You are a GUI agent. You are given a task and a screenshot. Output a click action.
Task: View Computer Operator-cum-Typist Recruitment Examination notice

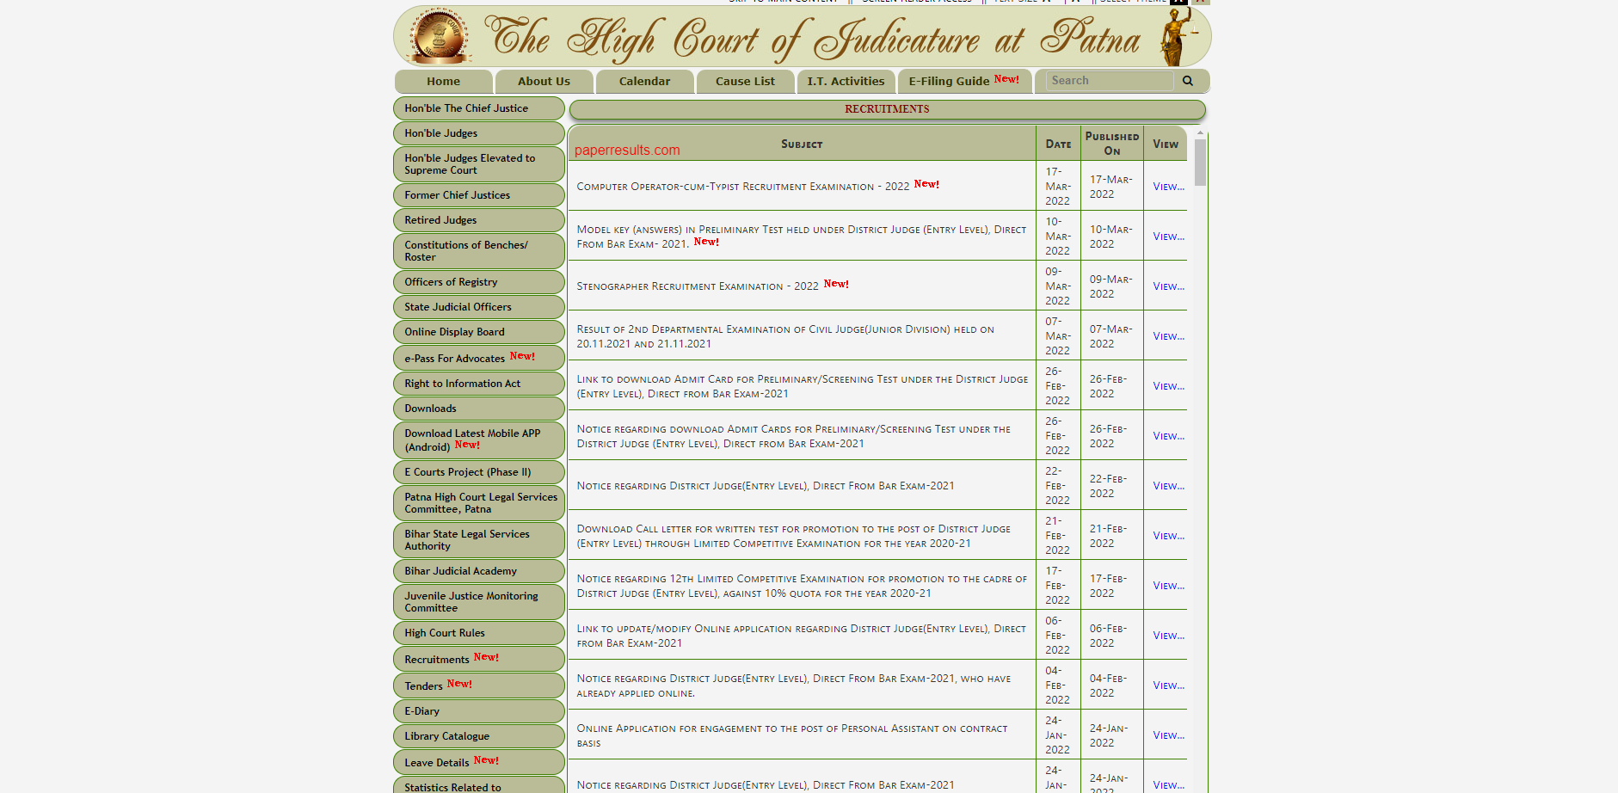(1168, 187)
